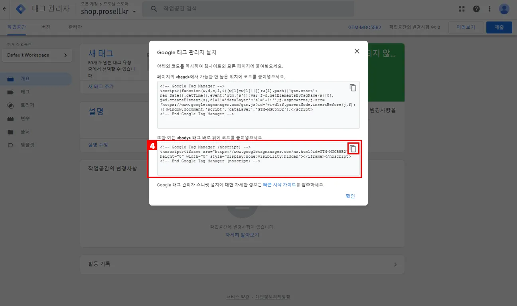Select 템플릿 in the sidebar
Screen dimensions: 517x306
(x=36, y=145)
